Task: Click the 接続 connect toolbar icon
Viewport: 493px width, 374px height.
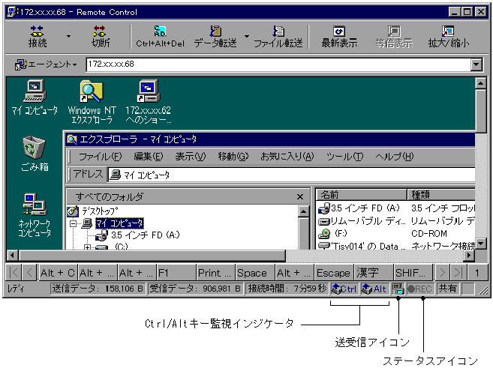Action: (x=37, y=37)
